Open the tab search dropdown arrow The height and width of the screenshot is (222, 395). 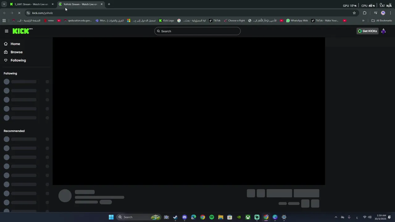coord(4,4)
